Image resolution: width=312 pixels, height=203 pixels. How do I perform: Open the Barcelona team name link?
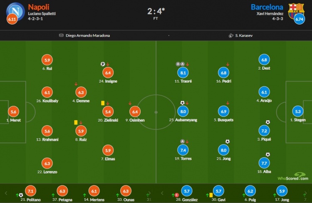tap(267, 7)
